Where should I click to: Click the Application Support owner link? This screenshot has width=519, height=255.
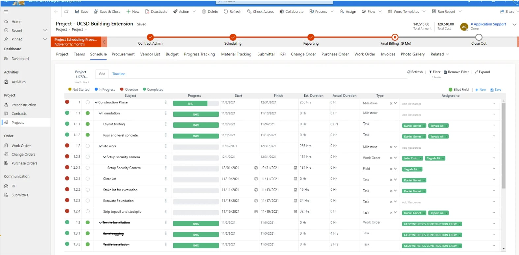click(488, 24)
